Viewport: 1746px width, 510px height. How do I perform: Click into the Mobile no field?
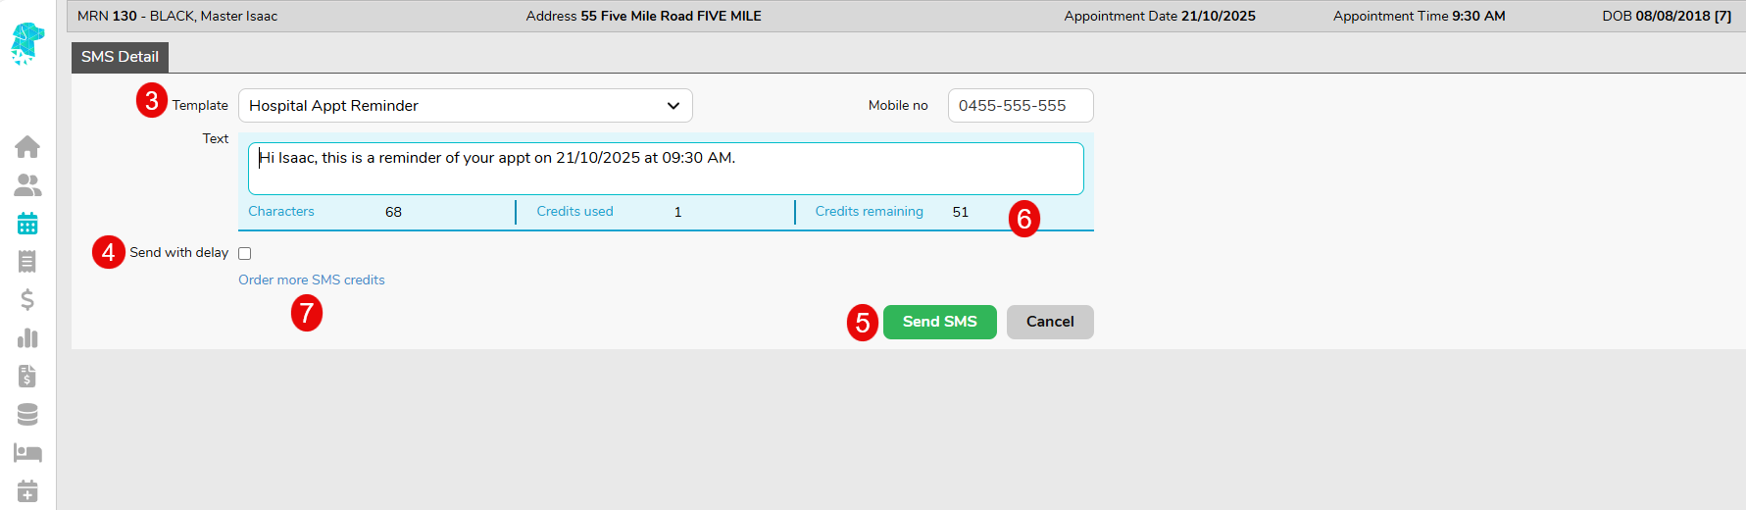point(1020,106)
